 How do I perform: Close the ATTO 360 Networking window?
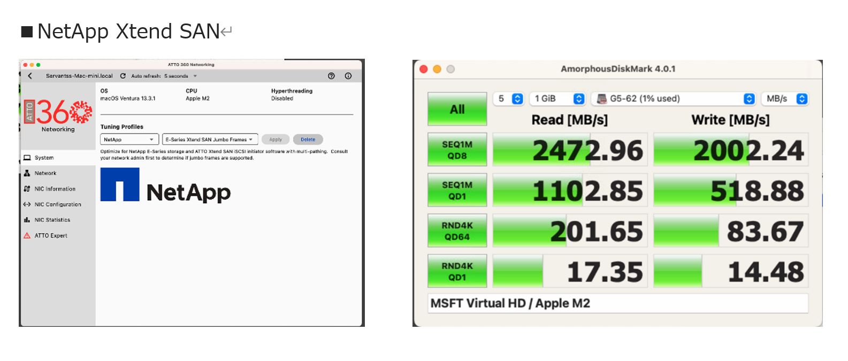[x=25, y=65]
